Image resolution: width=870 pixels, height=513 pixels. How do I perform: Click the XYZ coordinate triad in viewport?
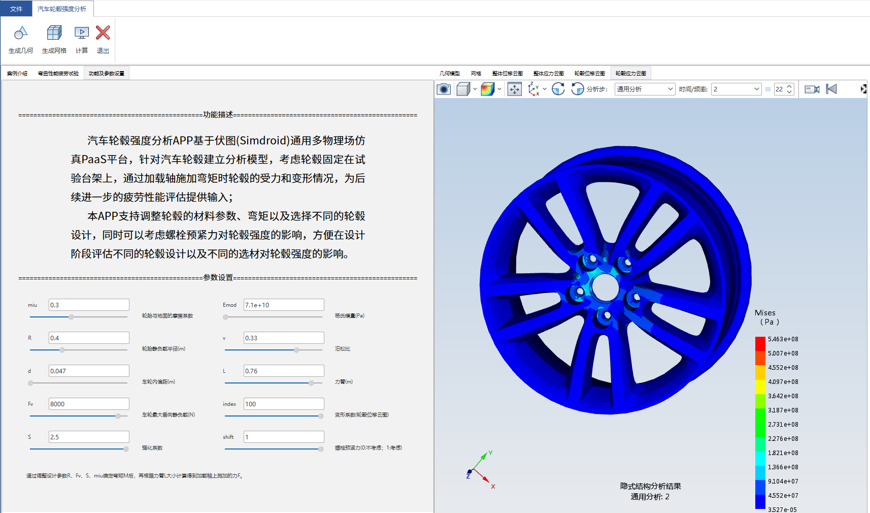click(x=480, y=470)
